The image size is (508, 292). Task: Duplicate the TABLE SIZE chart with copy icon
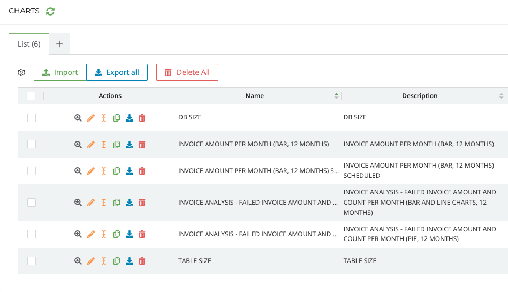[x=117, y=261]
